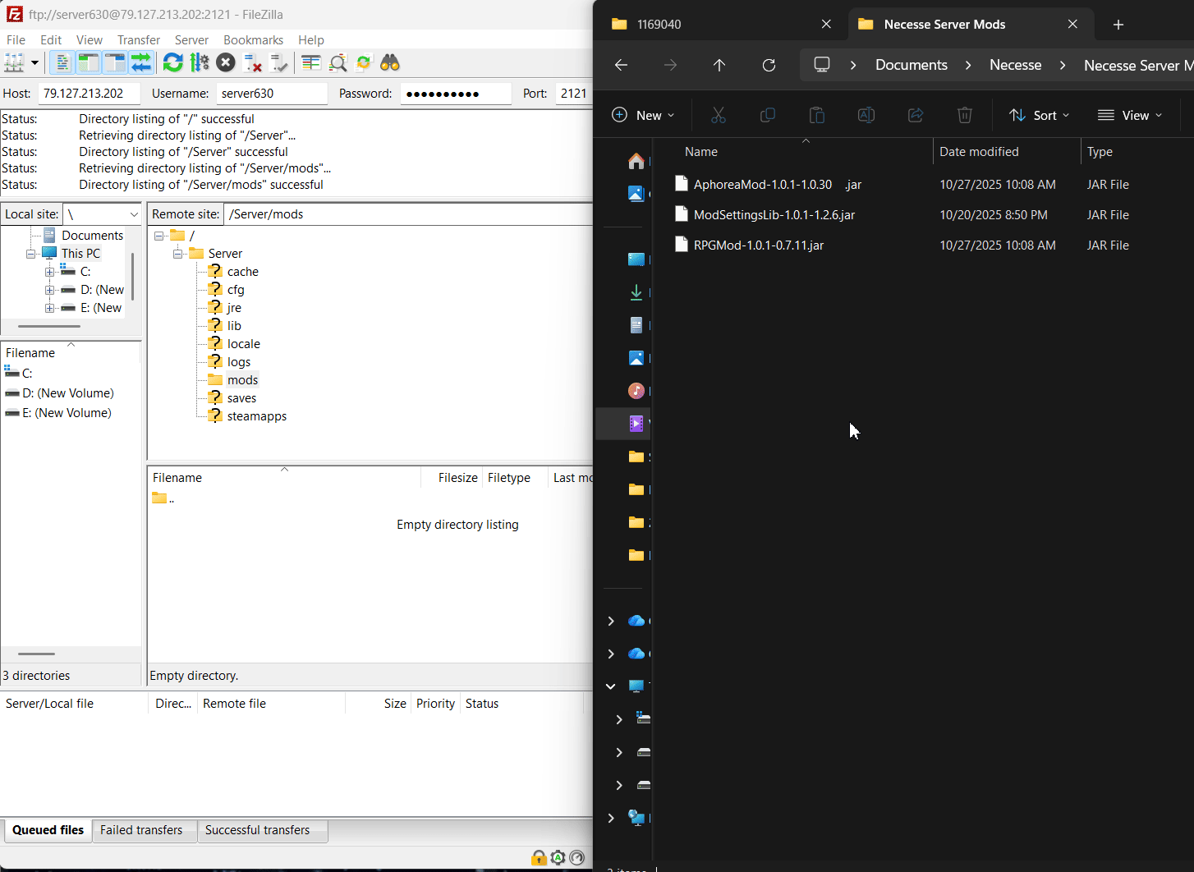Open the FileZilla Site Manager
Viewport: 1194px width, 872px height.
(x=14, y=63)
